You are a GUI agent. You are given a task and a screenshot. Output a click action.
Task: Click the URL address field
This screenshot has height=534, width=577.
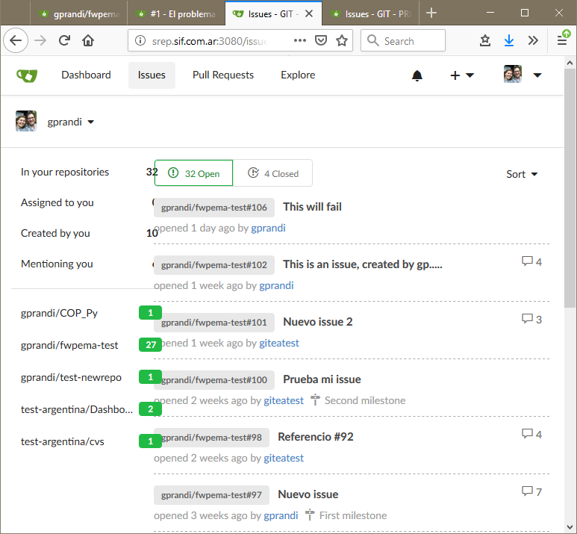(210, 40)
